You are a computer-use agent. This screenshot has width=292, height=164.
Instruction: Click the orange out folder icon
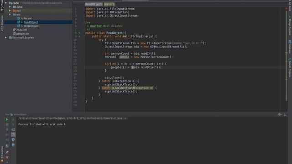pos(14,10)
